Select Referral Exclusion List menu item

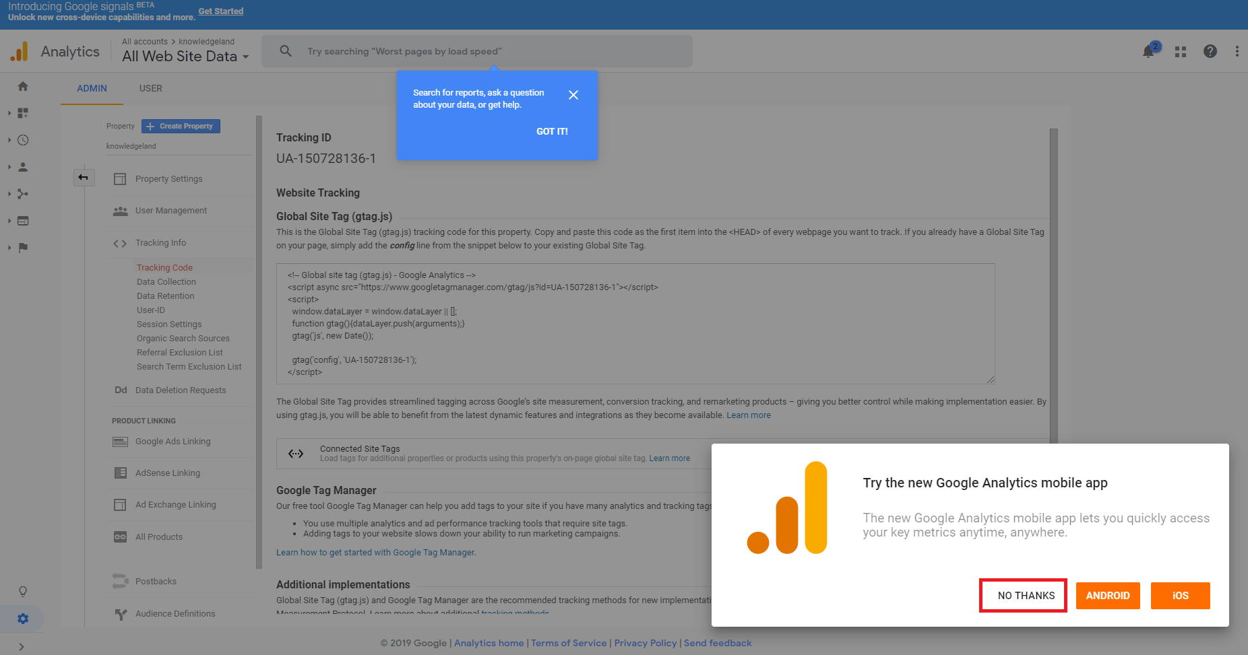click(x=180, y=353)
